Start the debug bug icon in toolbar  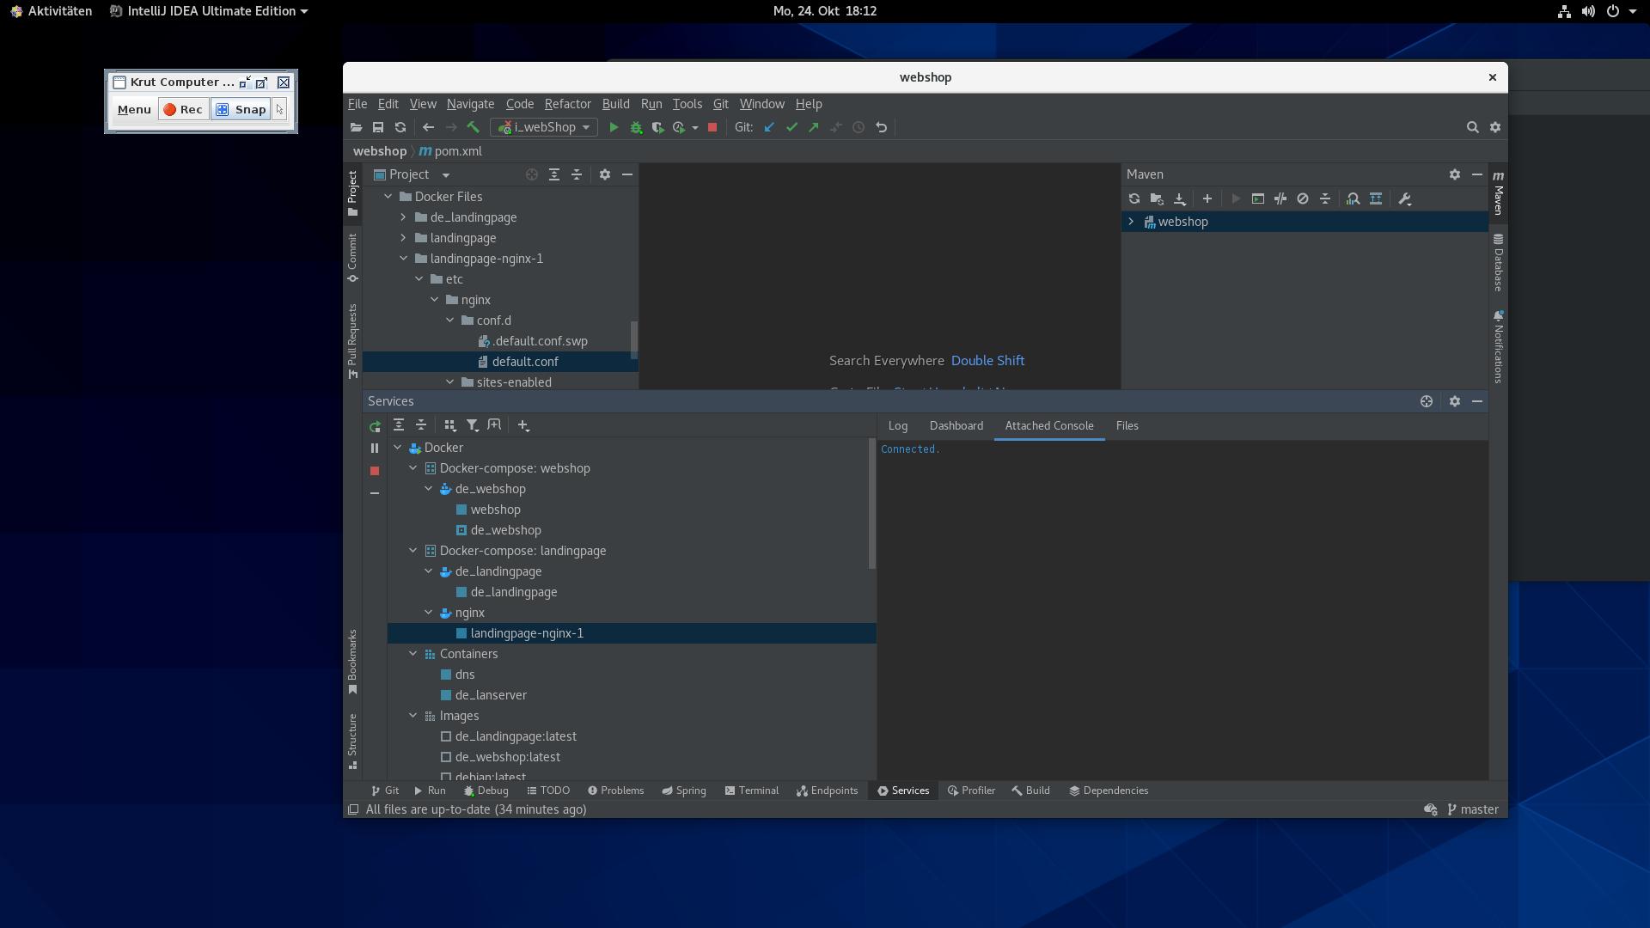coord(636,127)
